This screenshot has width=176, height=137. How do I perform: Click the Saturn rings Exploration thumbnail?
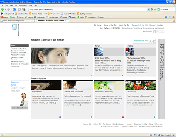click(x=46, y=85)
